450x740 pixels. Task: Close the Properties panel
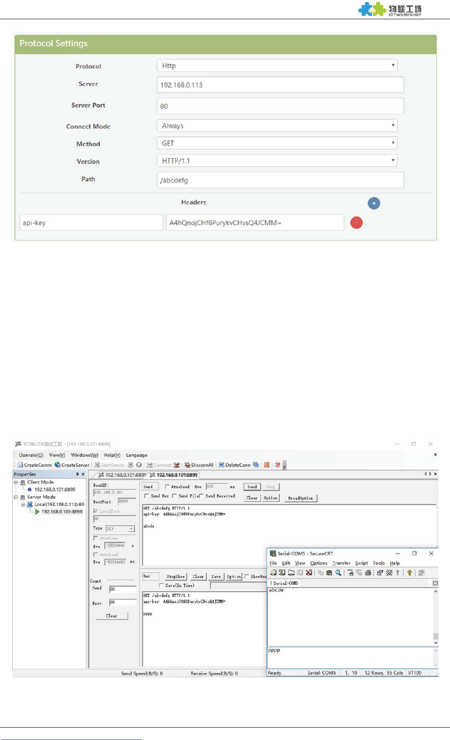(x=83, y=474)
